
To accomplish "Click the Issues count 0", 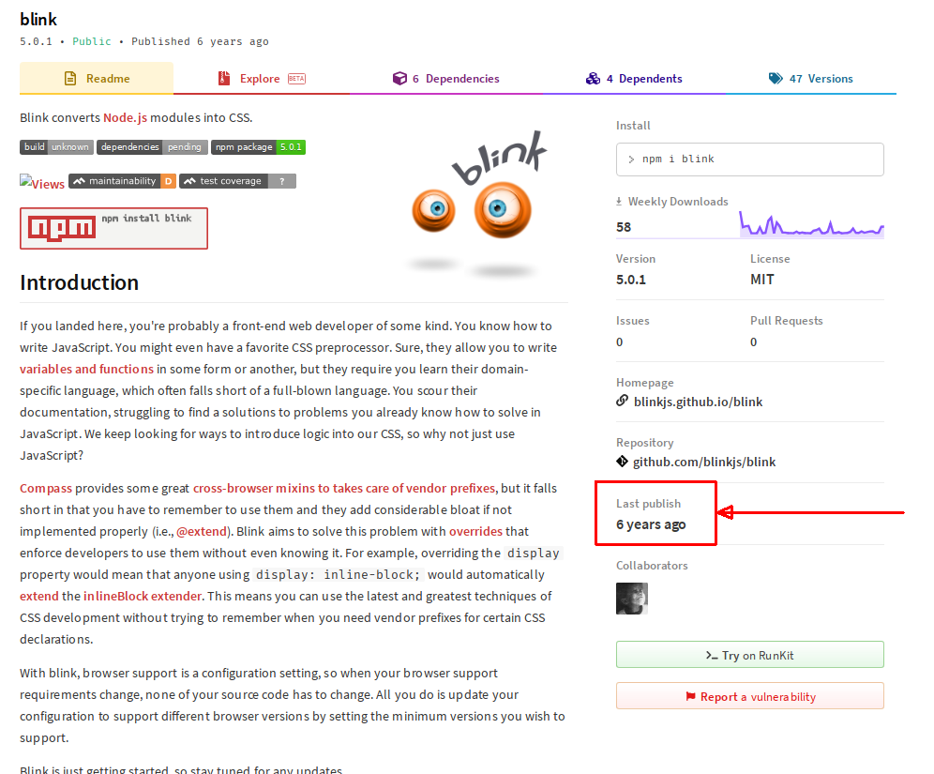I will click(x=620, y=342).
